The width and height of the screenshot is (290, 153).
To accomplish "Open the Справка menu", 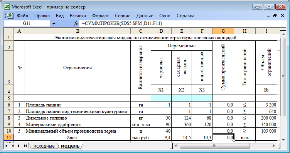I will [185, 16].
